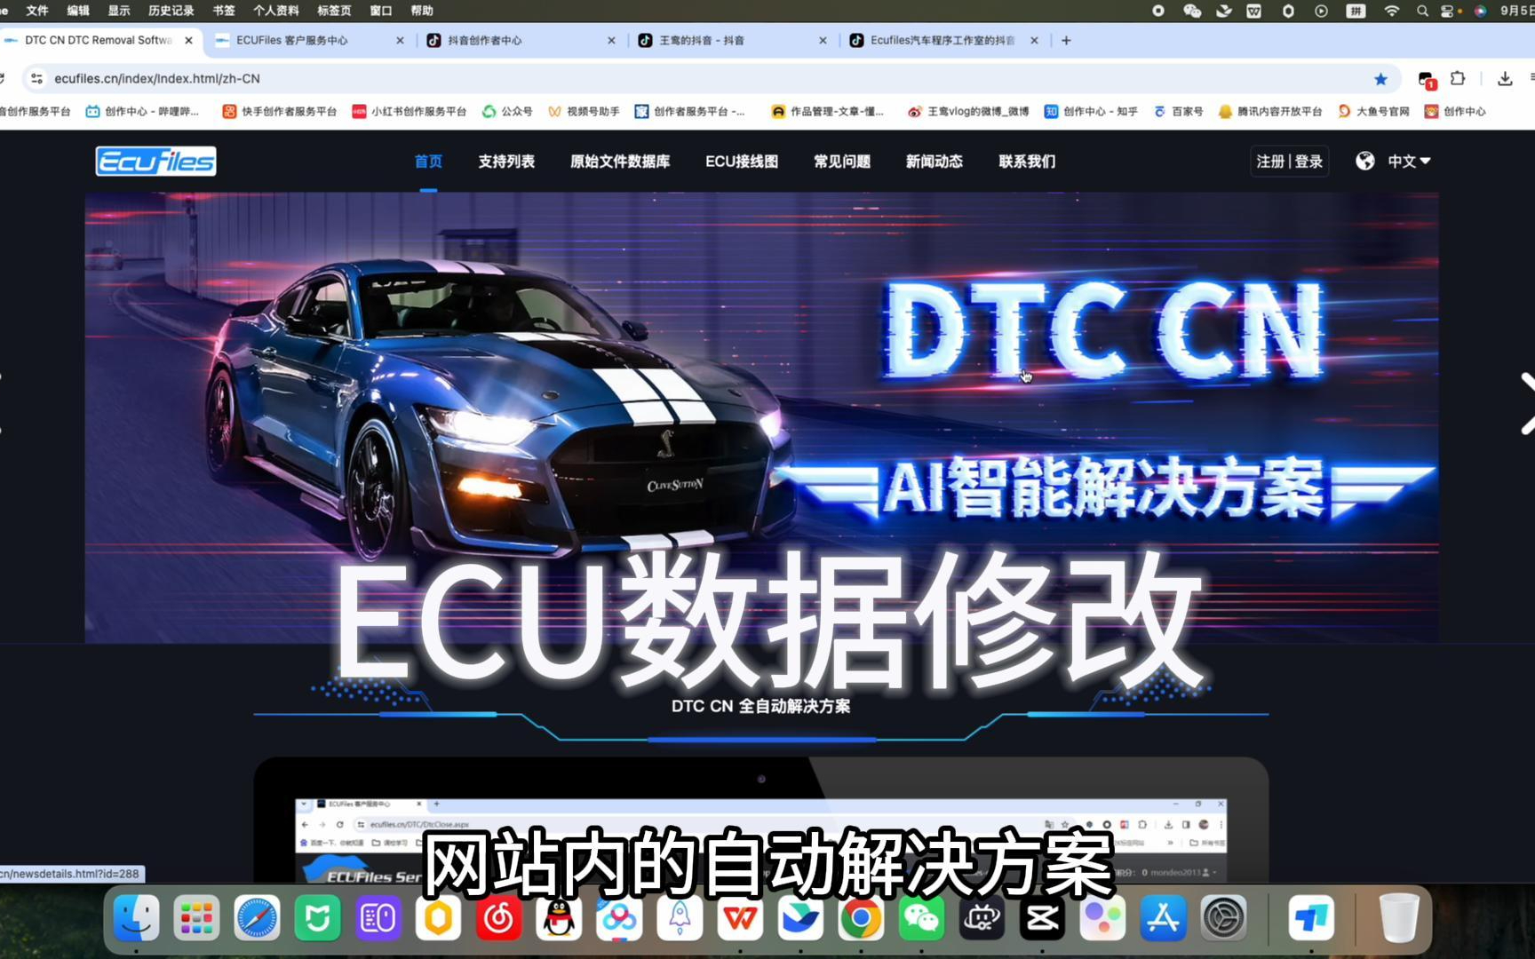Open the App Store in the dock
This screenshot has height=959, width=1535.
tap(1163, 918)
